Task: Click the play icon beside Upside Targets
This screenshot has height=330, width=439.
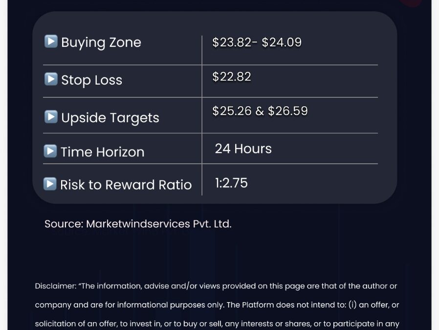Action: (x=51, y=117)
